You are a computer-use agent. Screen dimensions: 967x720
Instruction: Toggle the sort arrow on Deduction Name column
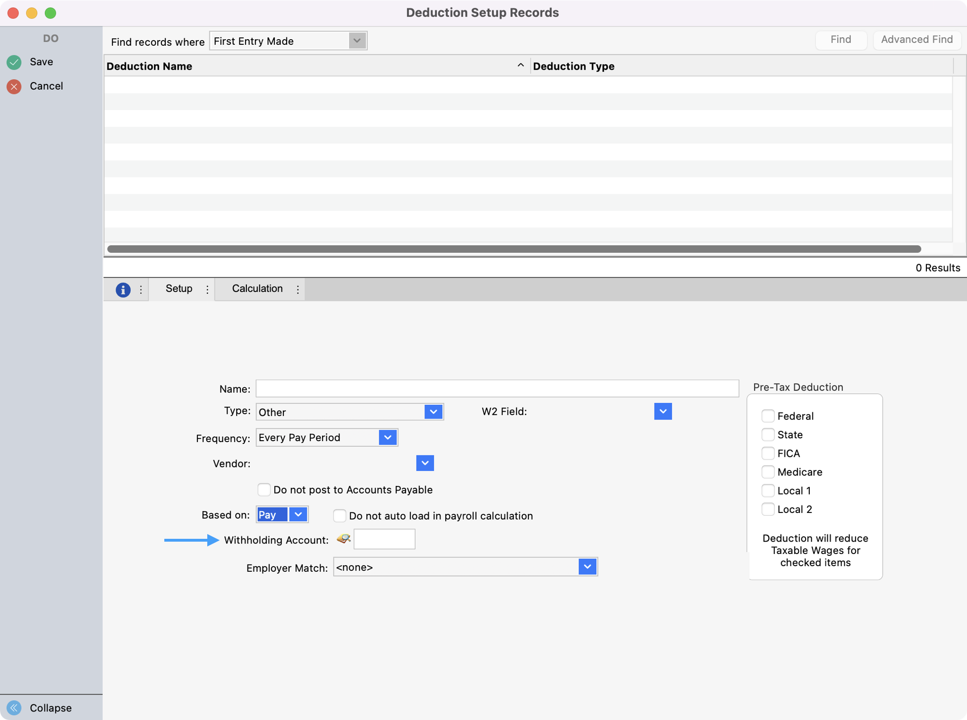point(520,66)
